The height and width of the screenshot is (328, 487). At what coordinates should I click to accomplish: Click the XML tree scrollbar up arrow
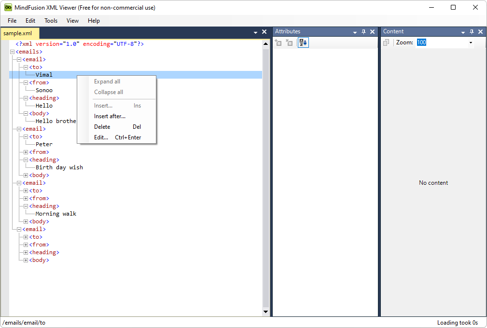coord(265,44)
